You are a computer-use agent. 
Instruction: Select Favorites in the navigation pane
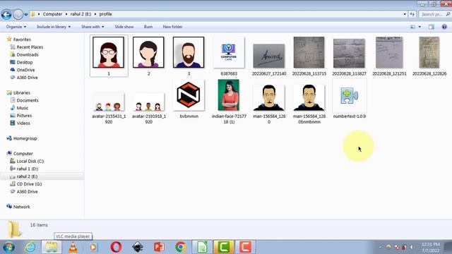pos(22,40)
